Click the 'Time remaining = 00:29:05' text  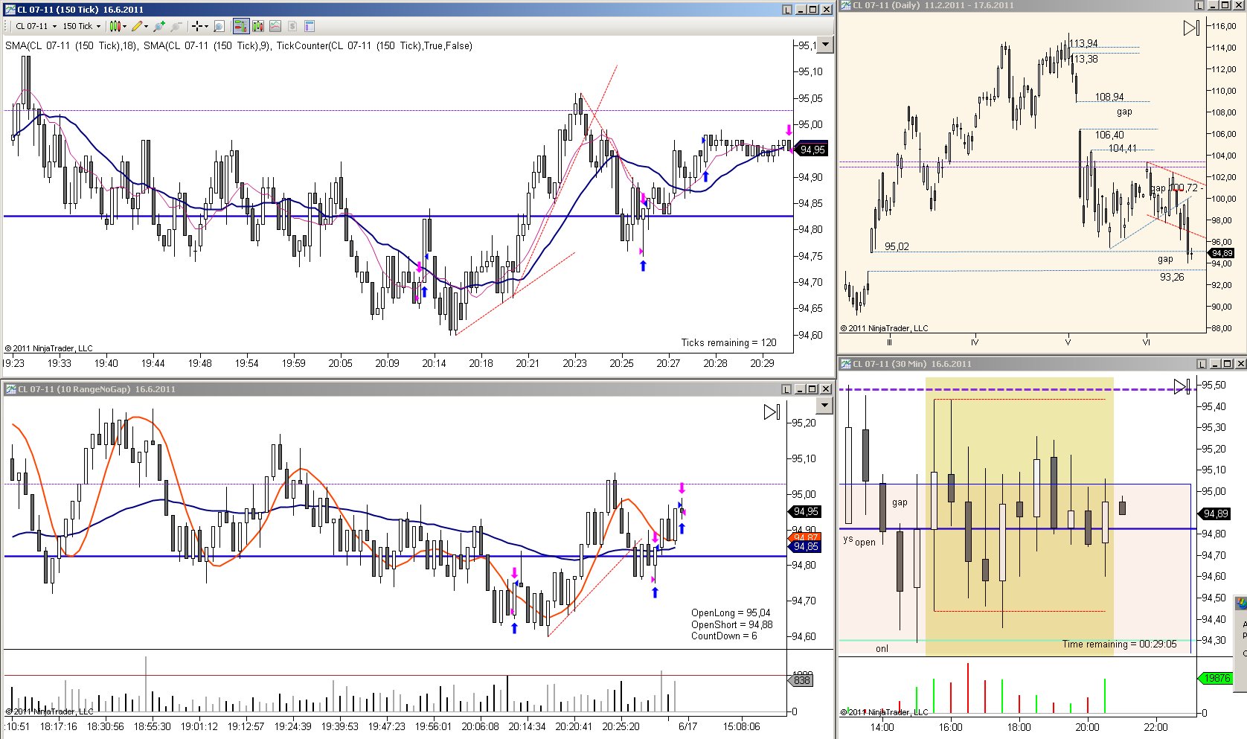(1119, 644)
